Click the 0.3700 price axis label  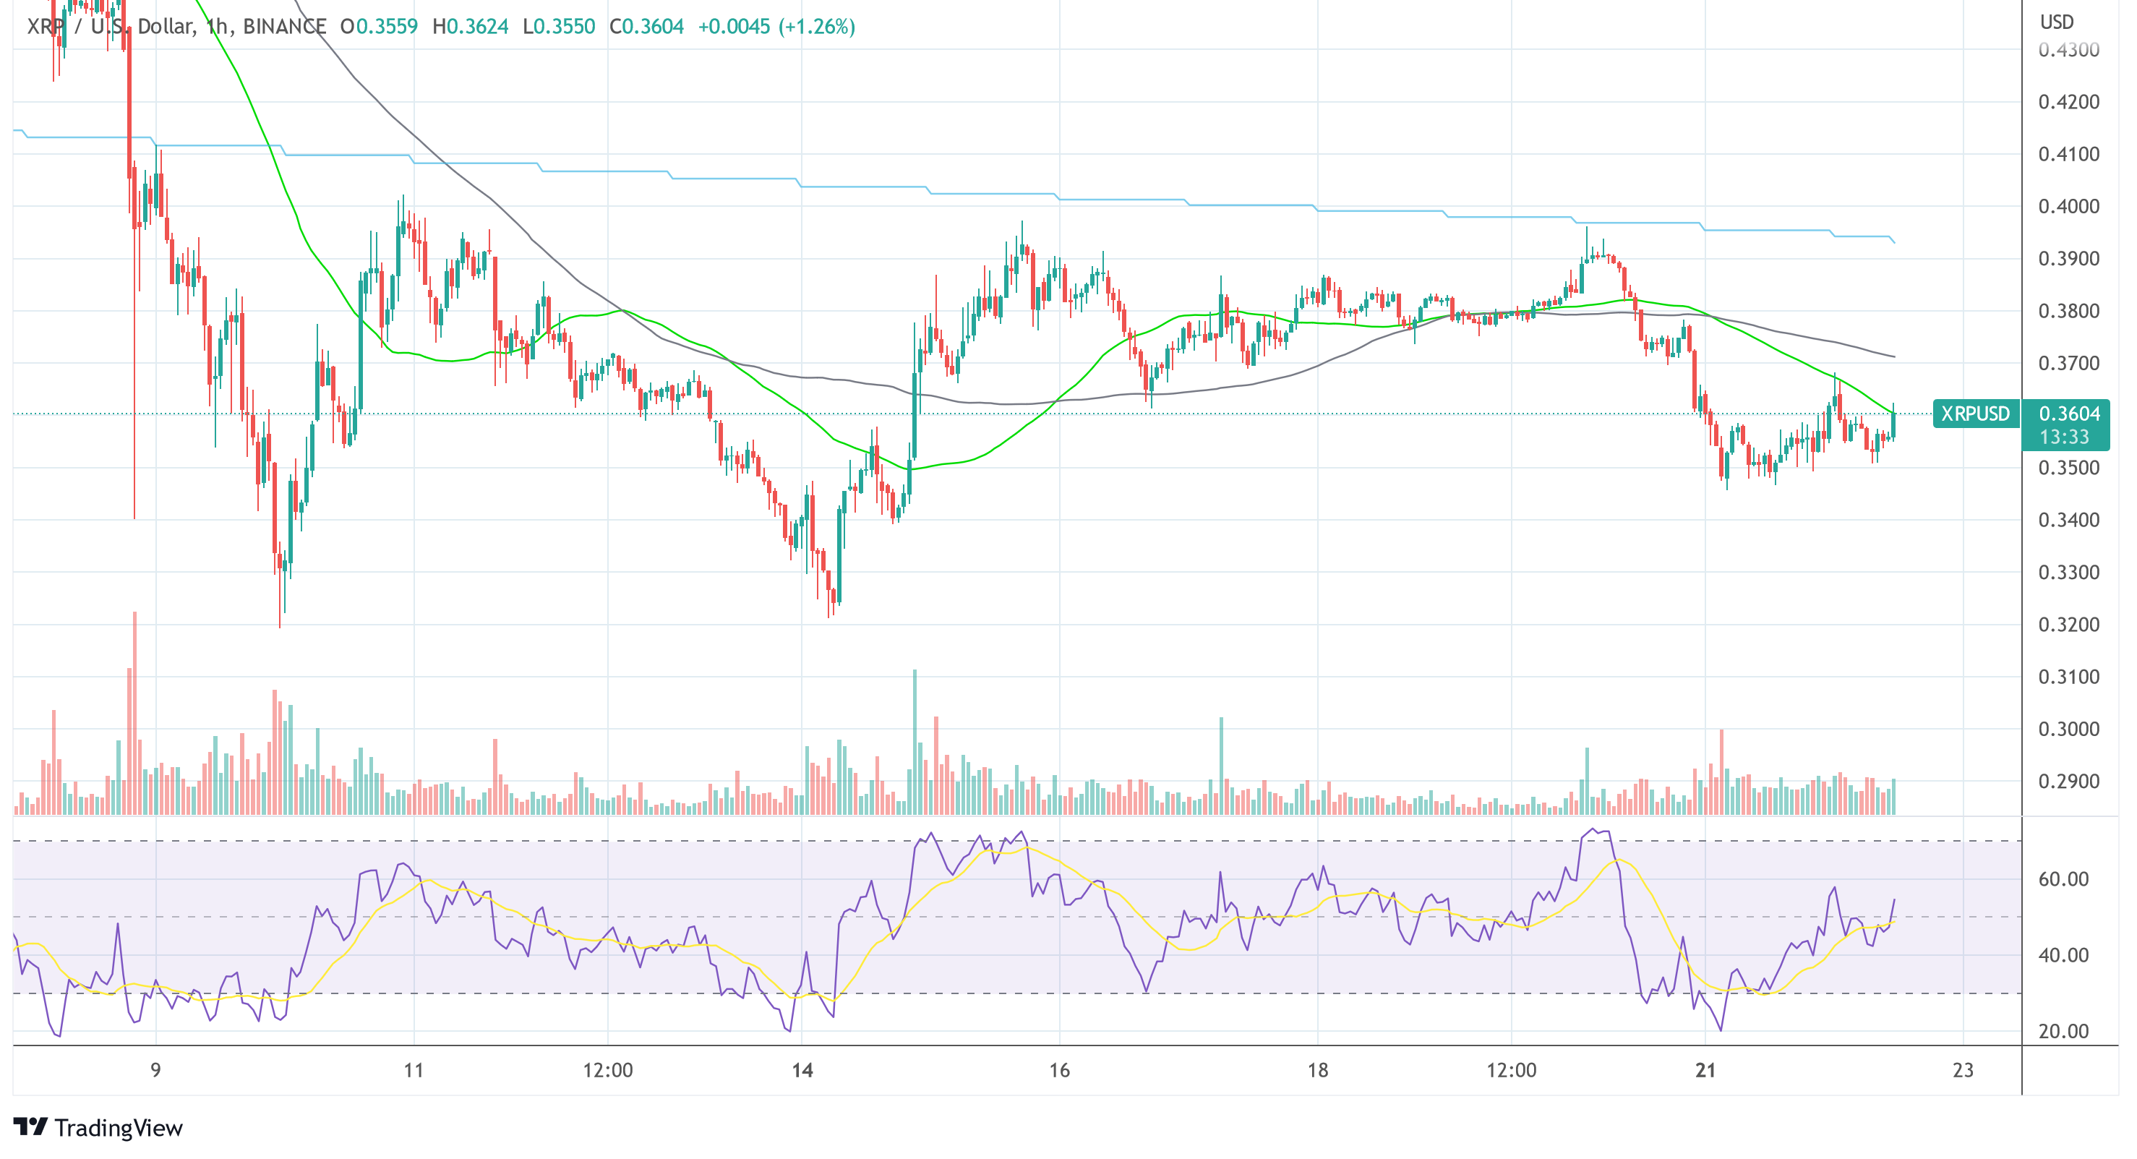point(2069,364)
